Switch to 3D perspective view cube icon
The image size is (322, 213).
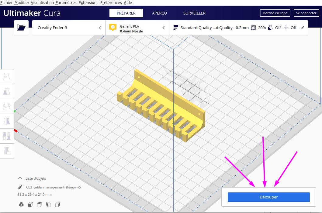click(21, 205)
